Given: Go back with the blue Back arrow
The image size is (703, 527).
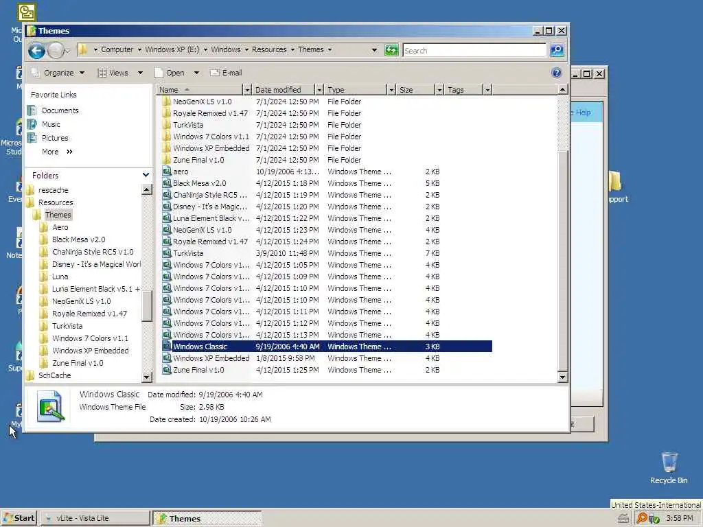Looking at the screenshot, I should (x=37, y=51).
